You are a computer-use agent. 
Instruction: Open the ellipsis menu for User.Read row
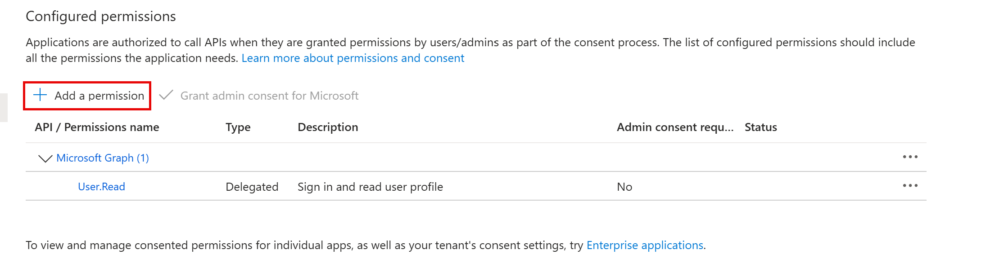[x=910, y=186]
